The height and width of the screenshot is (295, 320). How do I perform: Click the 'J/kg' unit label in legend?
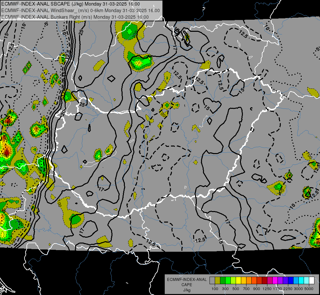pos(187,290)
